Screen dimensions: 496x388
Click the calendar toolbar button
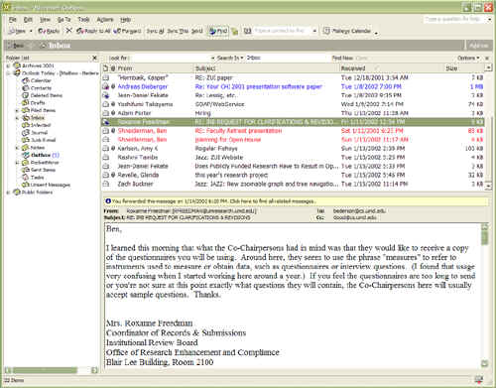coord(347,31)
